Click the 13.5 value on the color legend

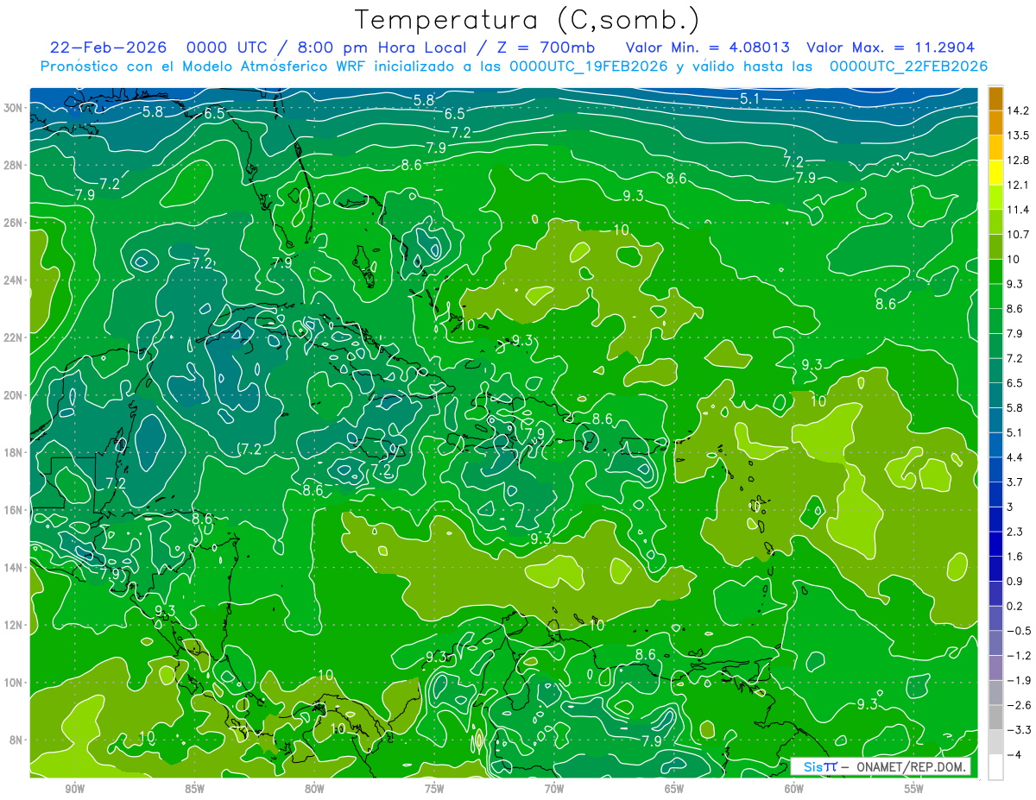1018,135
